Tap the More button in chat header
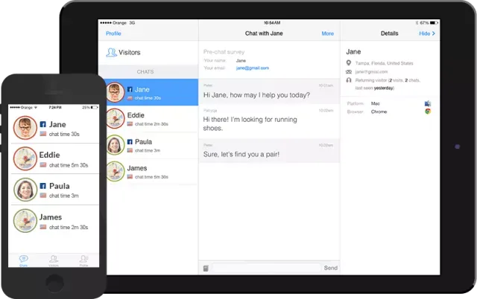The image size is (477, 299). pyautogui.click(x=327, y=33)
